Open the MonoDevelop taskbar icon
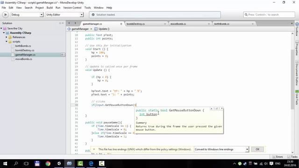This screenshot has width=299, height=168. pos(70,163)
